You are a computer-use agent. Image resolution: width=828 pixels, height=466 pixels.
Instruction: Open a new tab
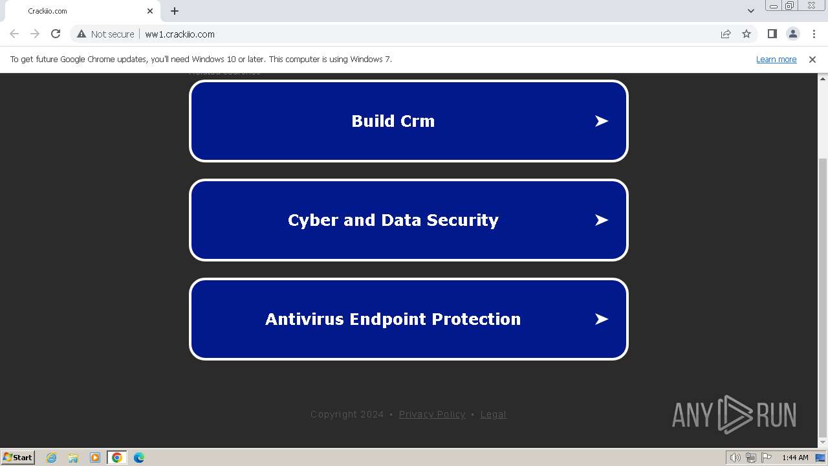175,11
